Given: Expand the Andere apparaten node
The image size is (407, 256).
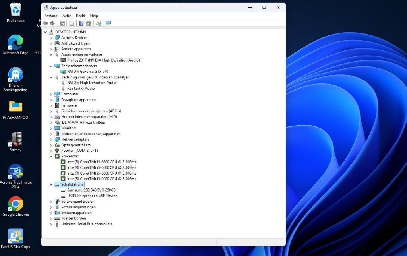Looking at the screenshot, I should (51, 49).
